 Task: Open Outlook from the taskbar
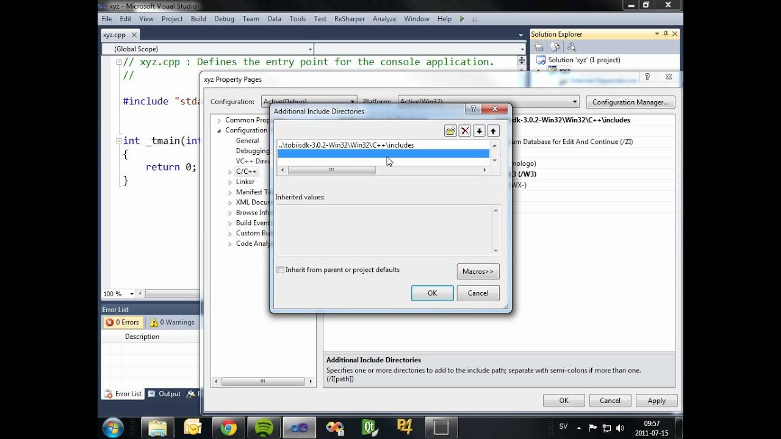[192, 427]
